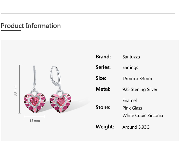Click the Stone: field label
The width and height of the screenshot is (180, 154).
point(103,107)
